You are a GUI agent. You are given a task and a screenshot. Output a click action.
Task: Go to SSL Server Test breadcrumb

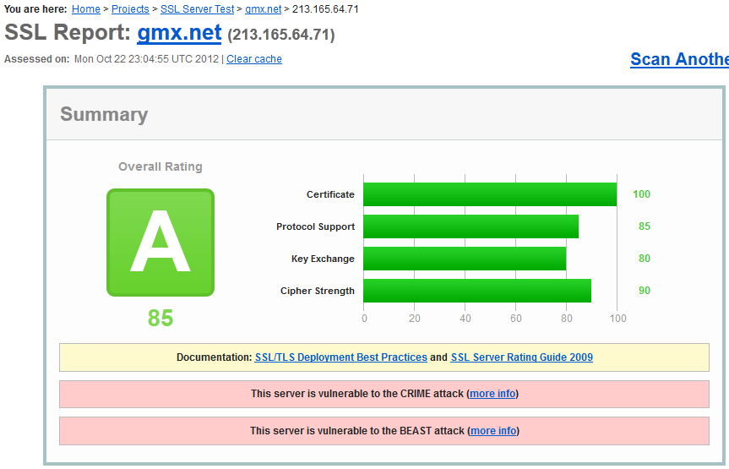[x=197, y=9]
